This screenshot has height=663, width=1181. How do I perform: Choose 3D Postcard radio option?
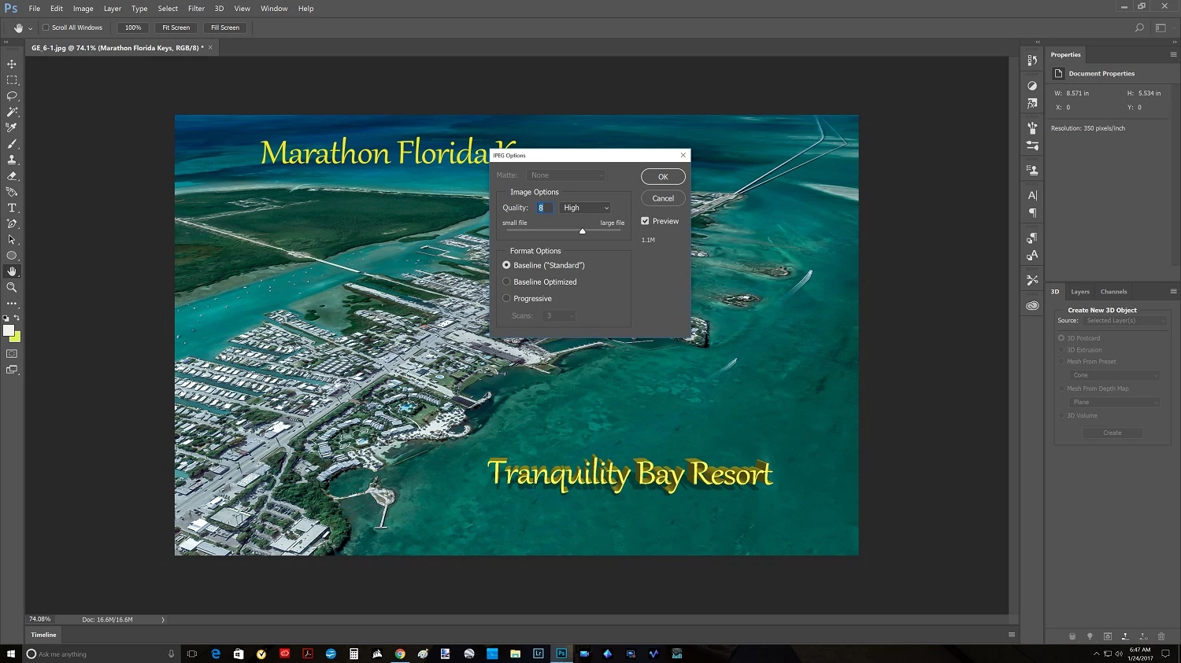(x=1061, y=338)
